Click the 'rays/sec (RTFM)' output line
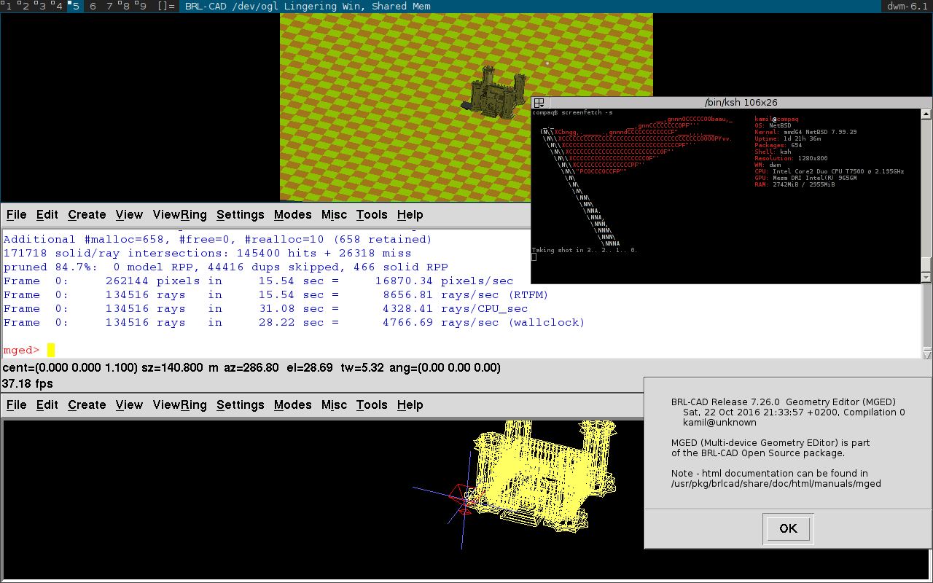Image resolution: width=933 pixels, height=583 pixels. click(276, 294)
